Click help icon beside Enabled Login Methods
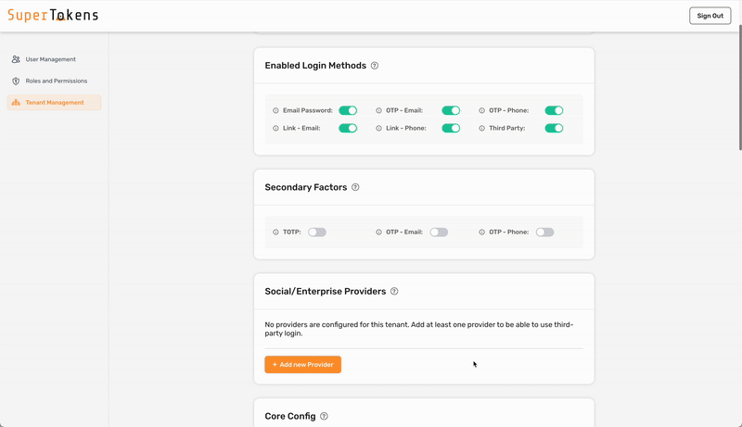The image size is (742, 427). (375, 66)
